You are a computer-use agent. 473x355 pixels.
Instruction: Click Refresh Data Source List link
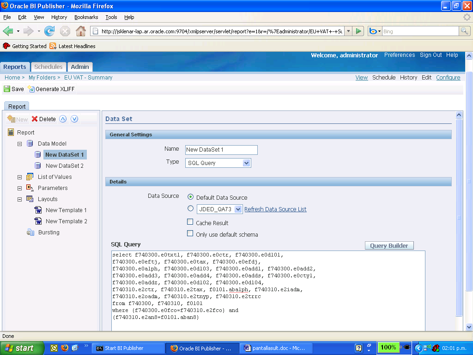point(275,209)
